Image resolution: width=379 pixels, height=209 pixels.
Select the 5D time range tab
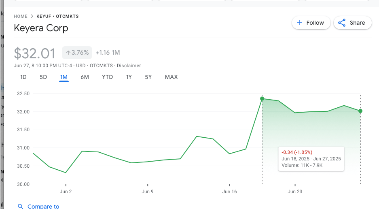pos(43,77)
